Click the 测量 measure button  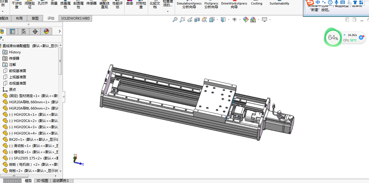[x=54, y=4]
